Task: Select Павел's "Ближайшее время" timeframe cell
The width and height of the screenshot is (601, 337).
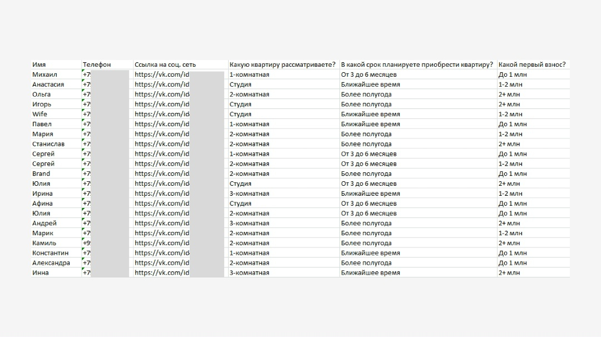Action: point(370,124)
